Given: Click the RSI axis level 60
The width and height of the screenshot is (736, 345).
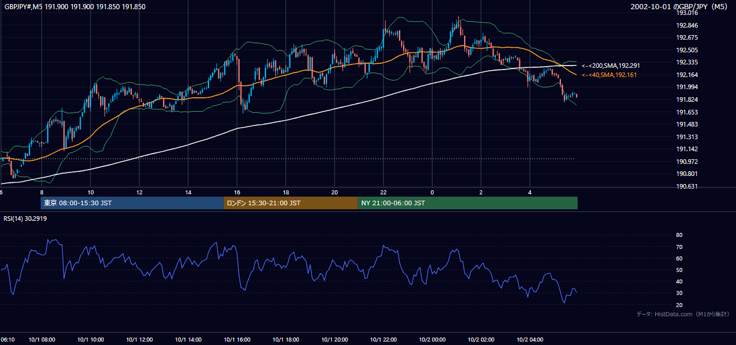Looking at the screenshot, I should point(679,258).
